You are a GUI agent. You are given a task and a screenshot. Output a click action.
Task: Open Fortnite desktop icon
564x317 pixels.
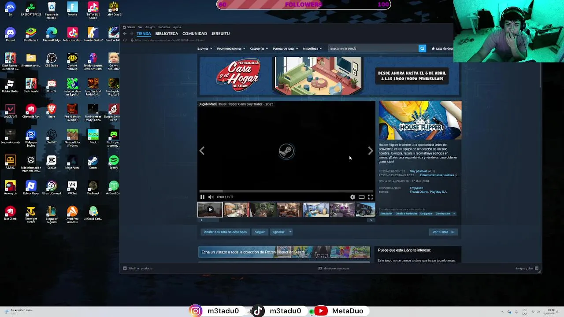72,9
